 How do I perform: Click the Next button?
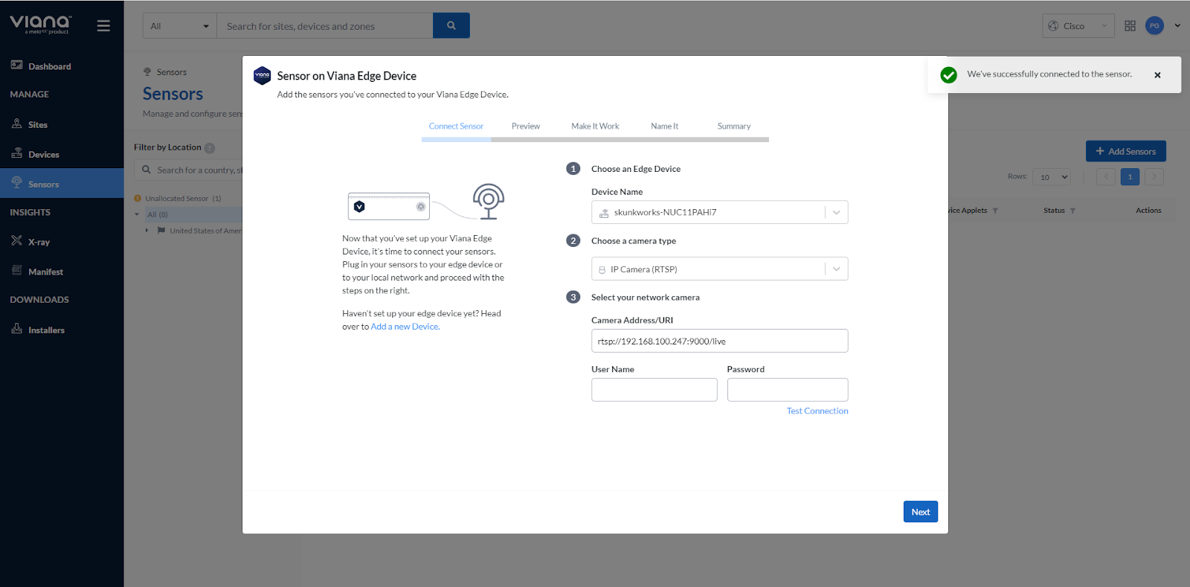pyautogui.click(x=920, y=512)
